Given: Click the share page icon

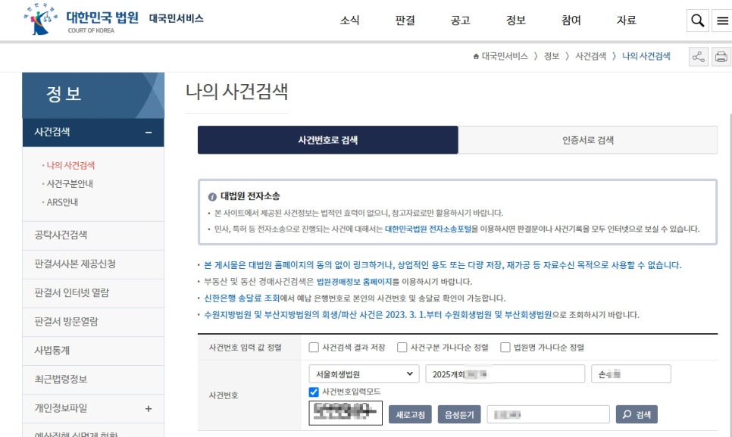Looking at the screenshot, I should [698, 57].
